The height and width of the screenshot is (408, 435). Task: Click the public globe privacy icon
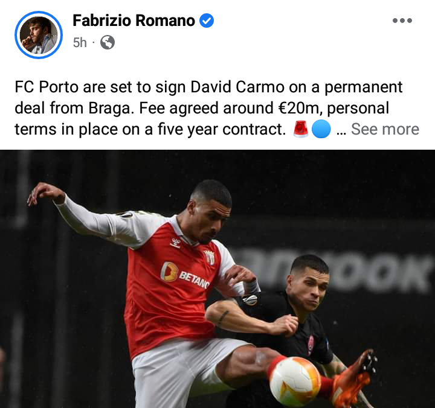(x=108, y=42)
